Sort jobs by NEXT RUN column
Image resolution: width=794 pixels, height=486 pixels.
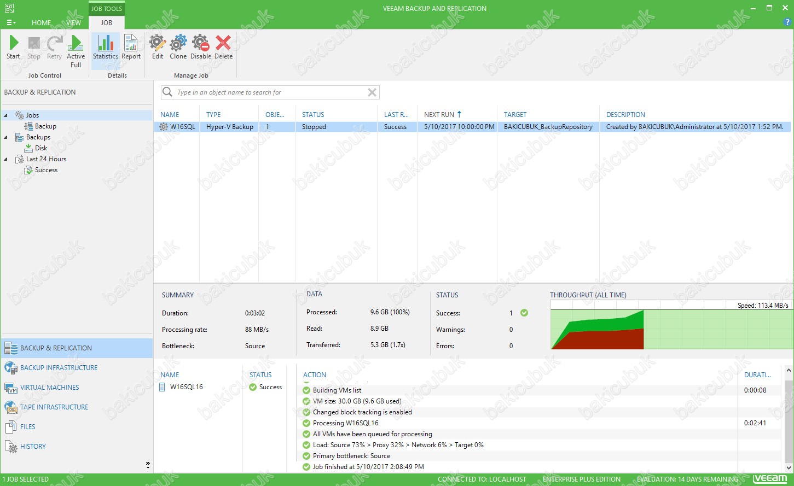click(x=443, y=115)
